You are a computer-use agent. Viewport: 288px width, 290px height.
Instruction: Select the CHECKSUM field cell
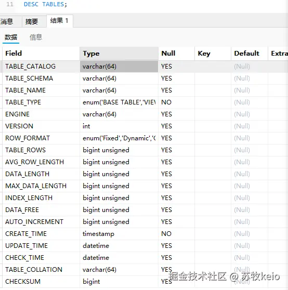(41, 282)
